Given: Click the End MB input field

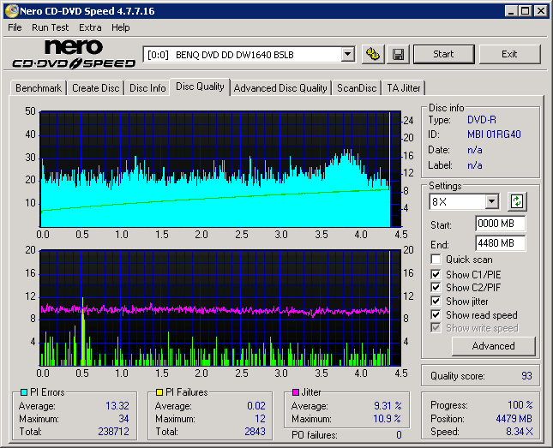Looking at the screenshot, I should 500,243.
